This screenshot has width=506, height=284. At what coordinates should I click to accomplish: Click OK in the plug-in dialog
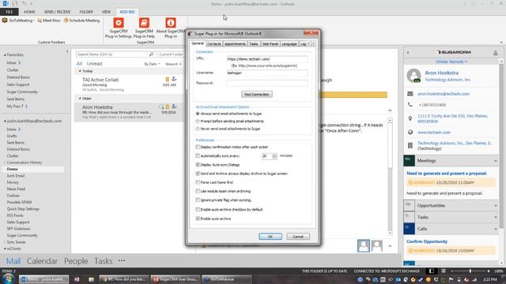pos(270,237)
